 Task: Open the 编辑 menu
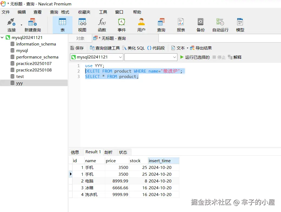pos(22,12)
